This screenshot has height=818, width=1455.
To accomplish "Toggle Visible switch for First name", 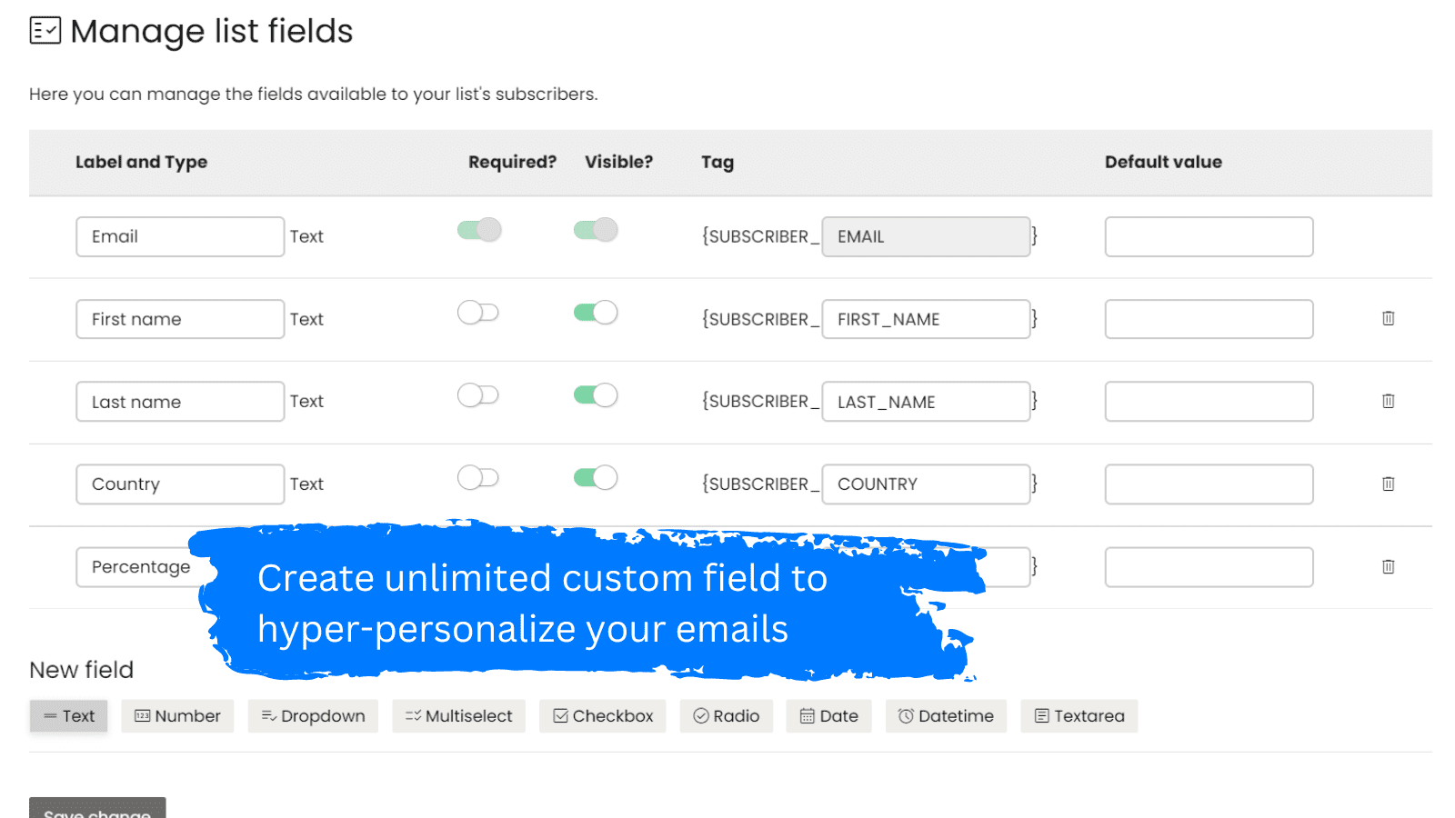I will tap(596, 313).
